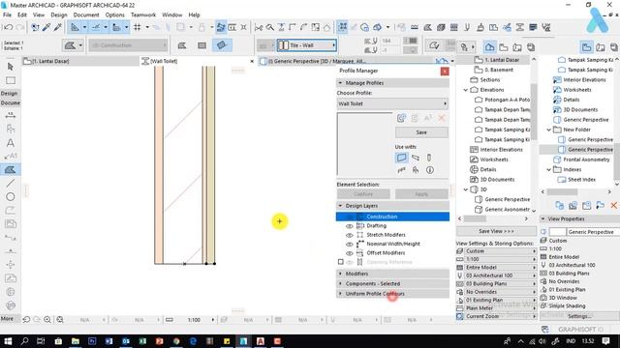The height and width of the screenshot is (348, 620).
Task: Open Word from the Windows taskbar
Action: pos(108,341)
